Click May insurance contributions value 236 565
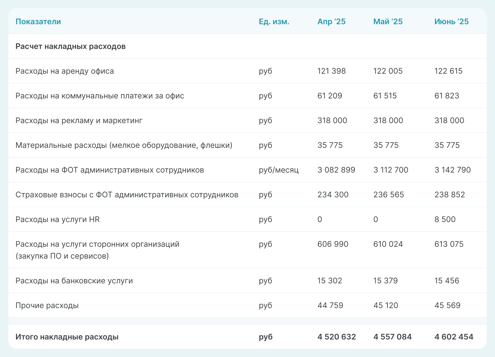 click(389, 195)
